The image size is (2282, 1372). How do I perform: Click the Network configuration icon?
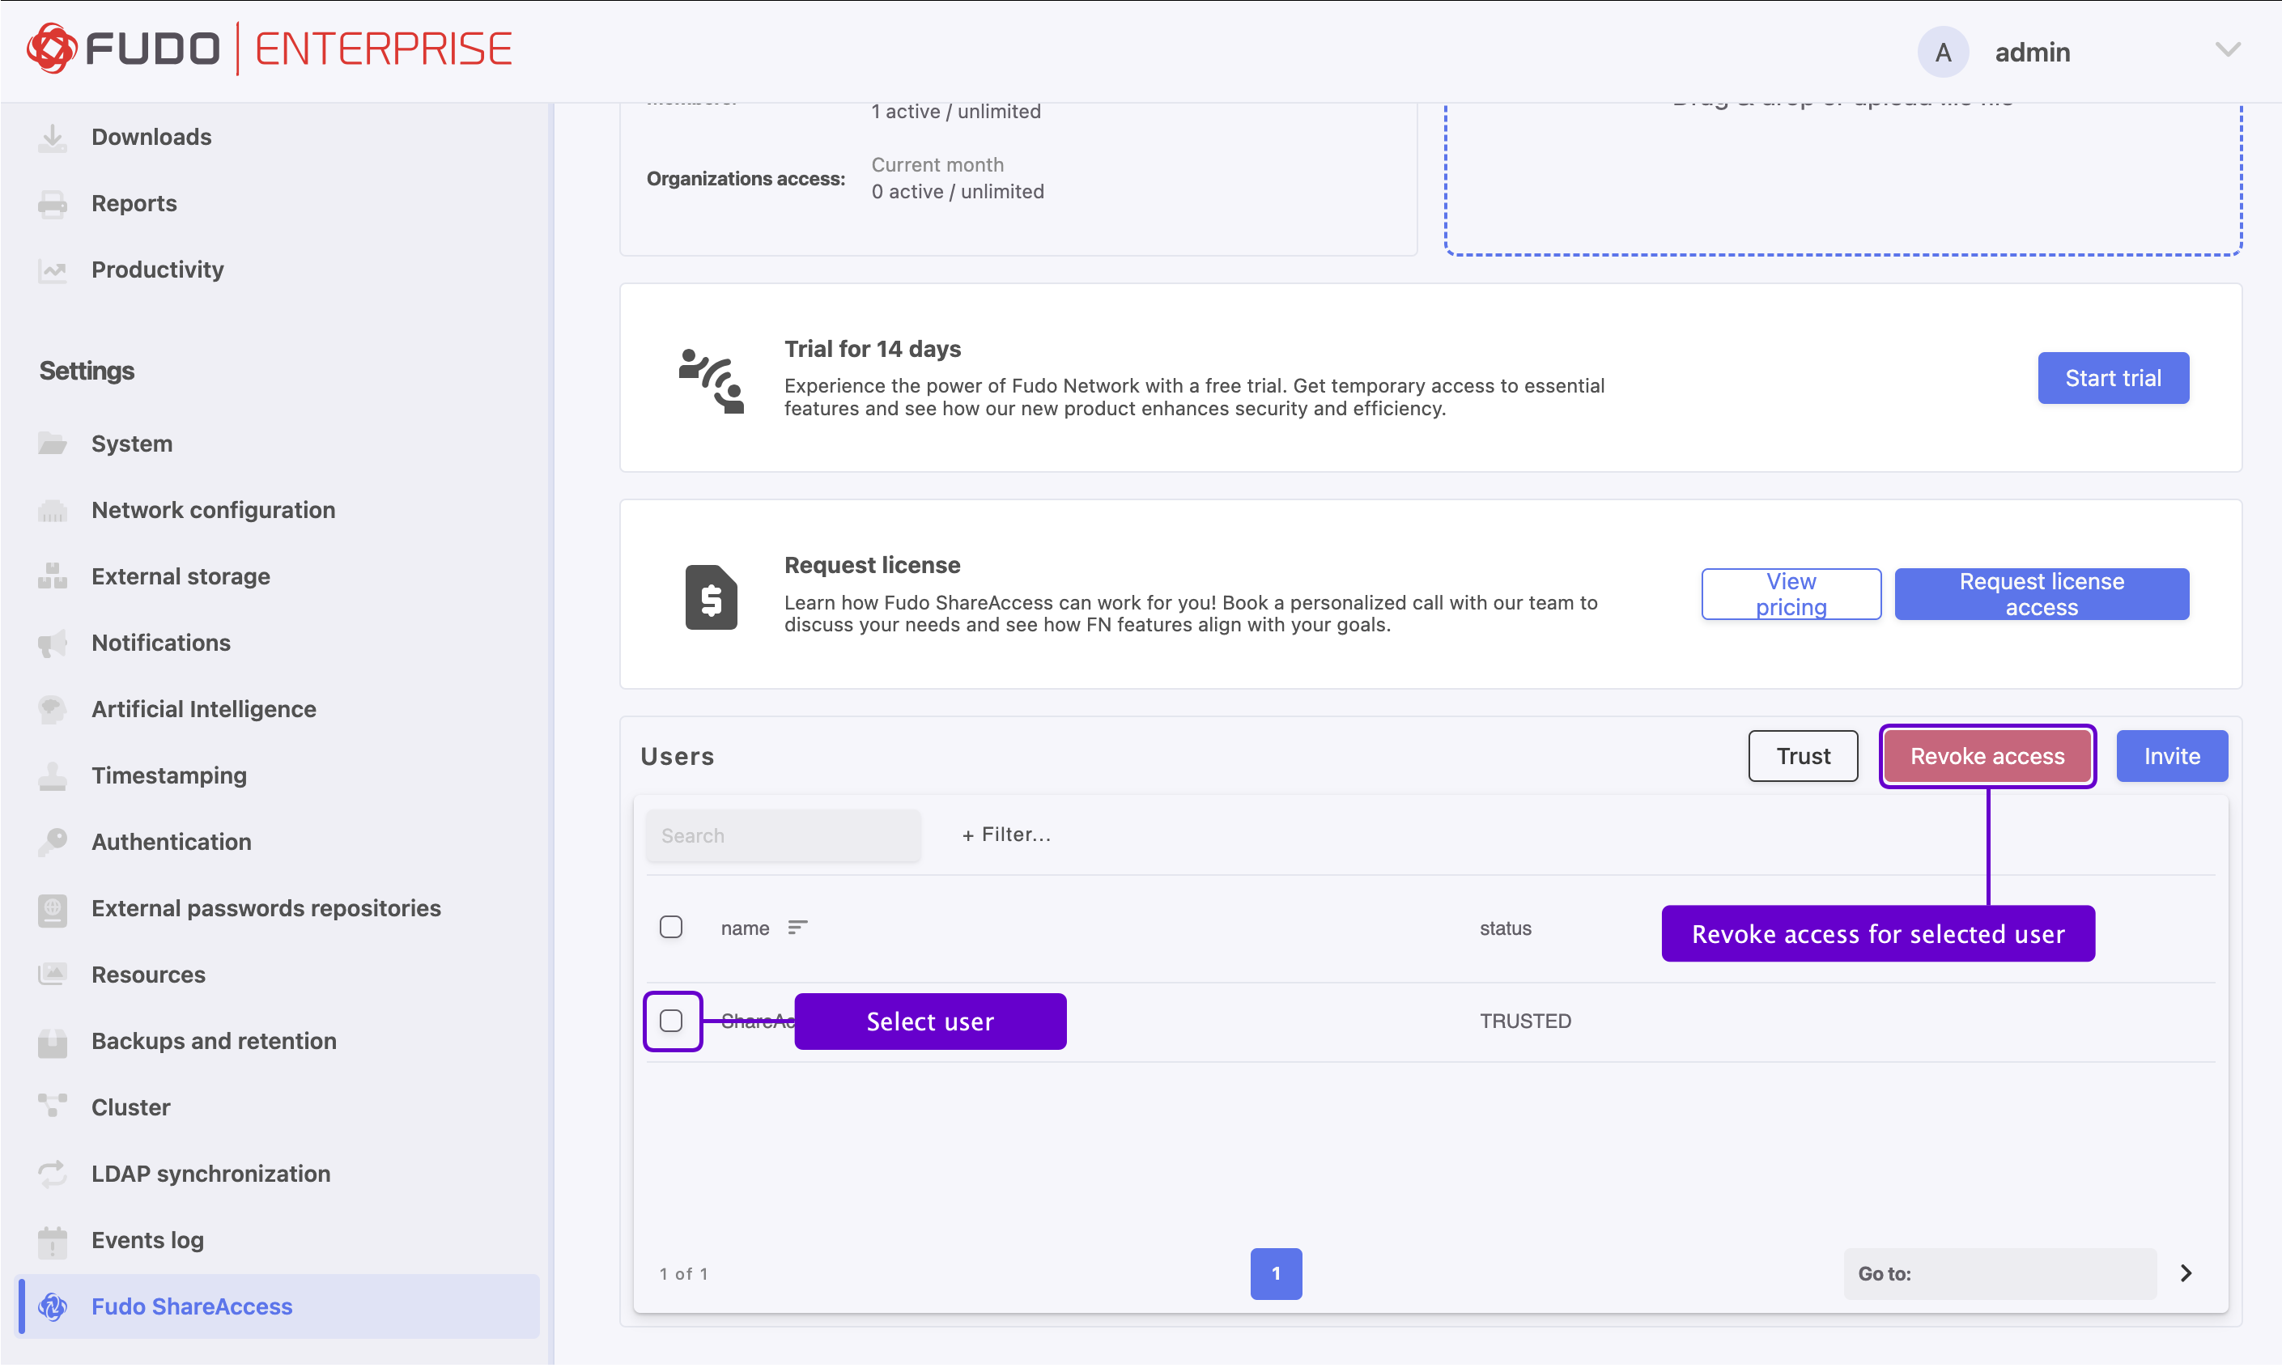pos(53,510)
